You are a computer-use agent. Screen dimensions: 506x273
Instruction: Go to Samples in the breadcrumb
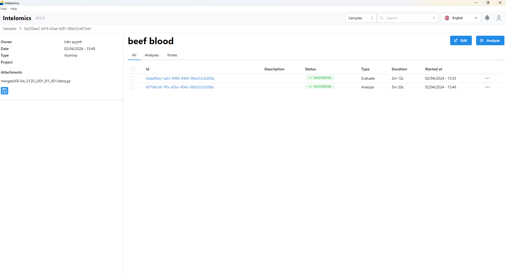(x=10, y=29)
